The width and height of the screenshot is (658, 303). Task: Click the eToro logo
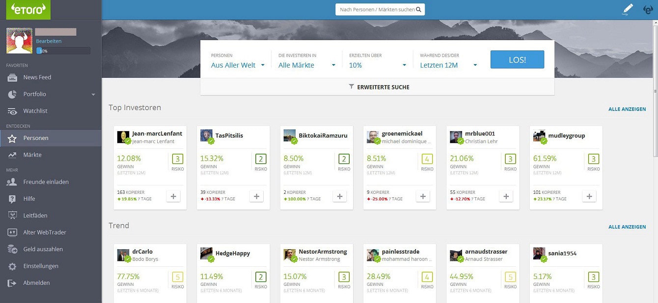click(x=28, y=9)
